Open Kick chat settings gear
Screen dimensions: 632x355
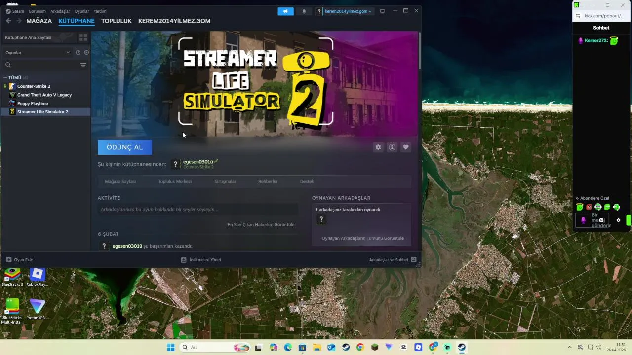click(618, 220)
